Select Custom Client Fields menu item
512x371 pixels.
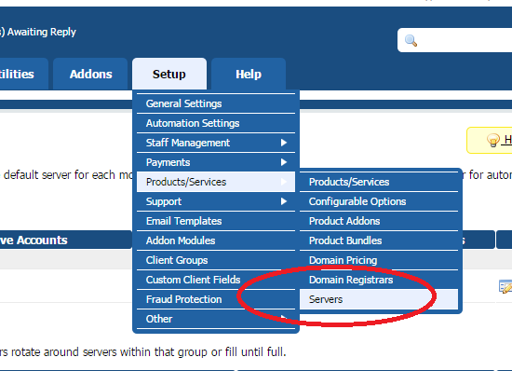(x=216, y=281)
